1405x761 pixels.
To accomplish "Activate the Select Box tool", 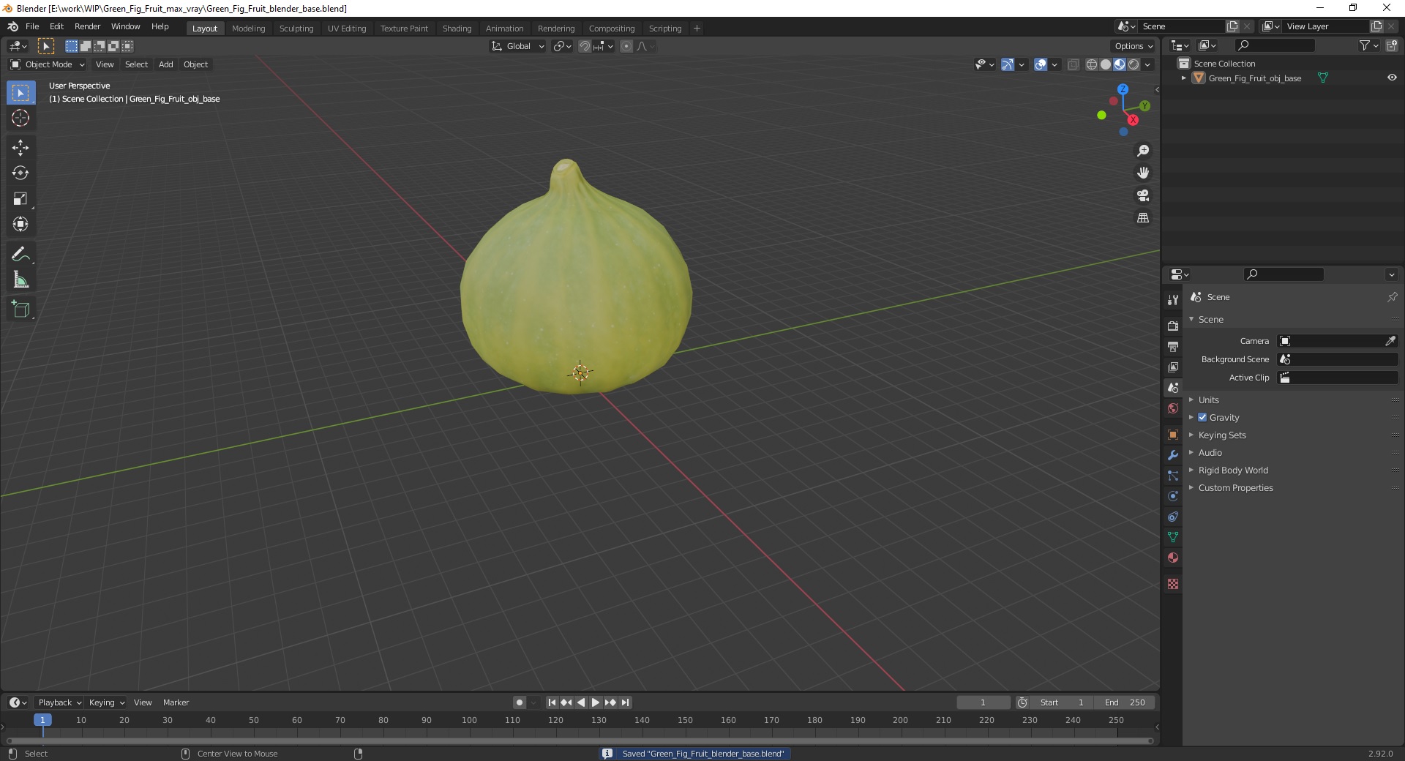I will click(20, 93).
